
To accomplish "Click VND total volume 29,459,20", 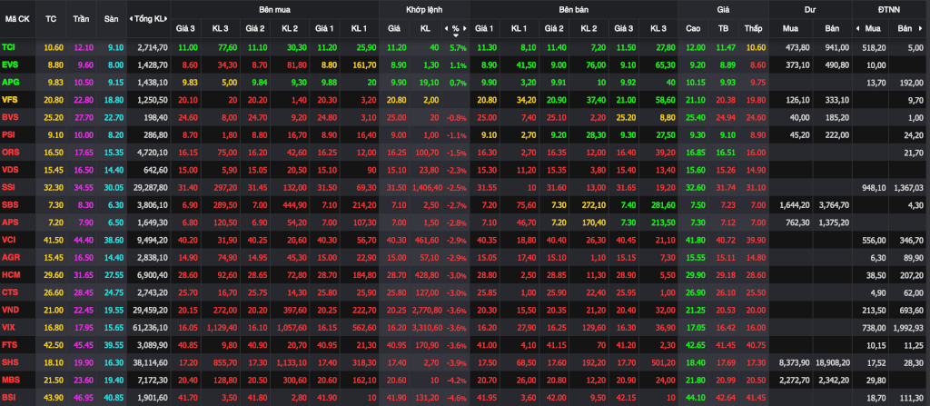I will click(152, 309).
